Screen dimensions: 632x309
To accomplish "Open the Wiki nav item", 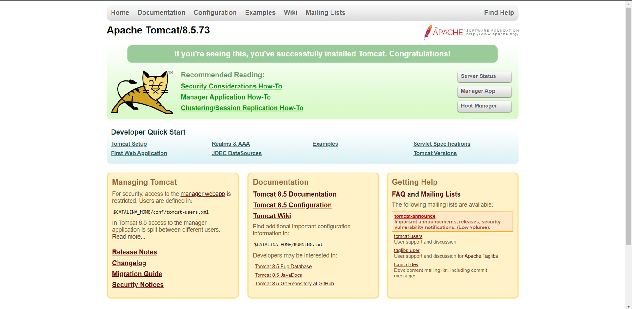I will 290,13.
